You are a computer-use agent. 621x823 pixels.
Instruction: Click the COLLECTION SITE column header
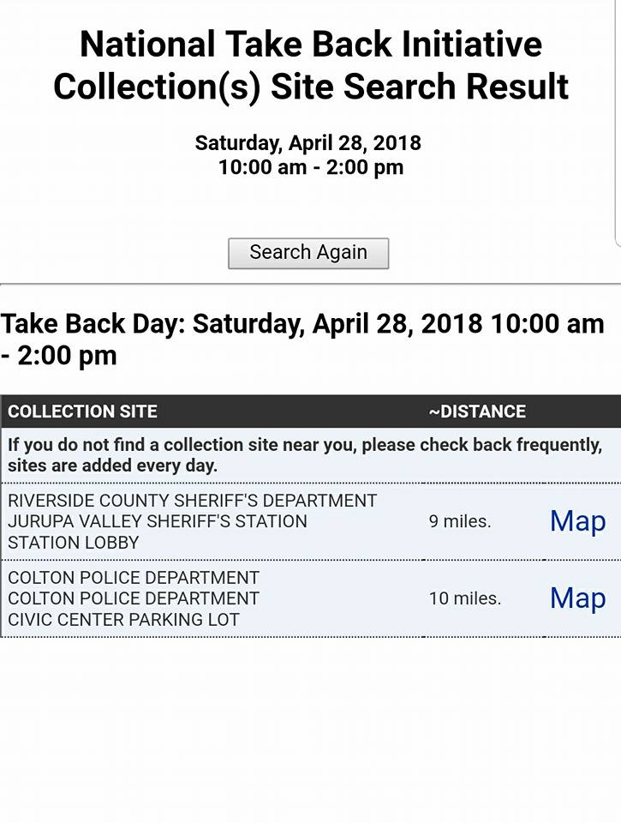click(82, 411)
